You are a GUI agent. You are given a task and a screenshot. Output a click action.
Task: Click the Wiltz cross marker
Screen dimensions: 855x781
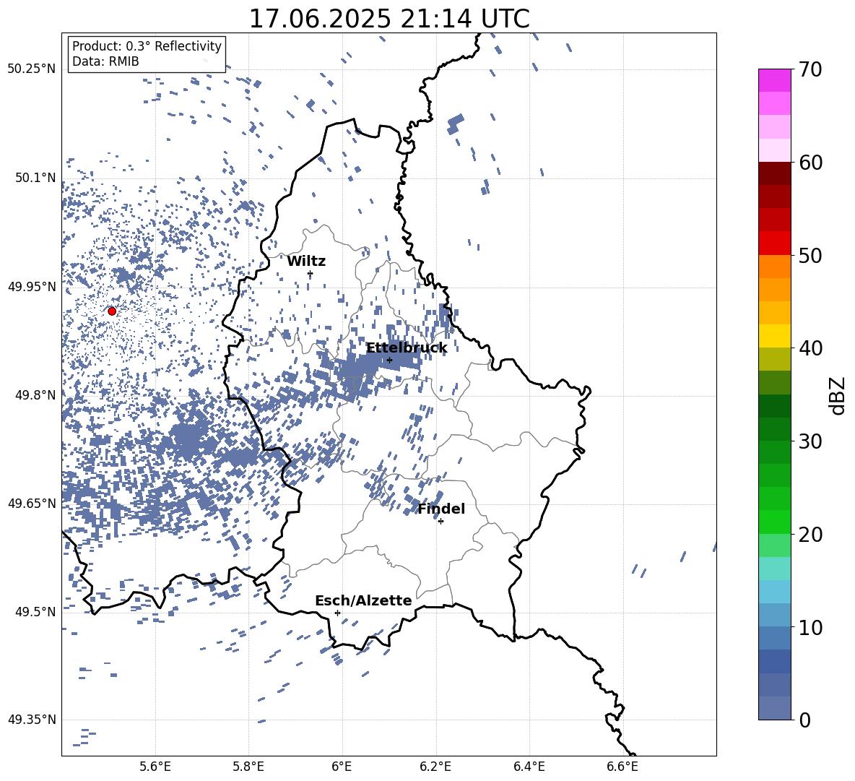[310, 273]
